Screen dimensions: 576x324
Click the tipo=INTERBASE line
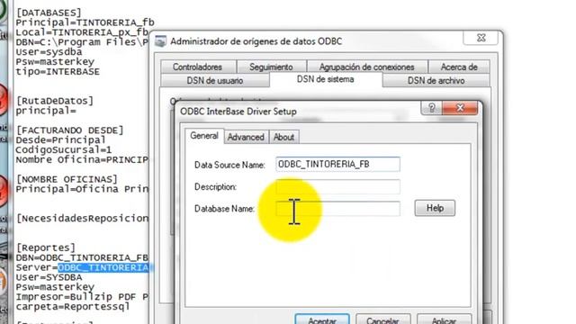(x=58, y=72)
